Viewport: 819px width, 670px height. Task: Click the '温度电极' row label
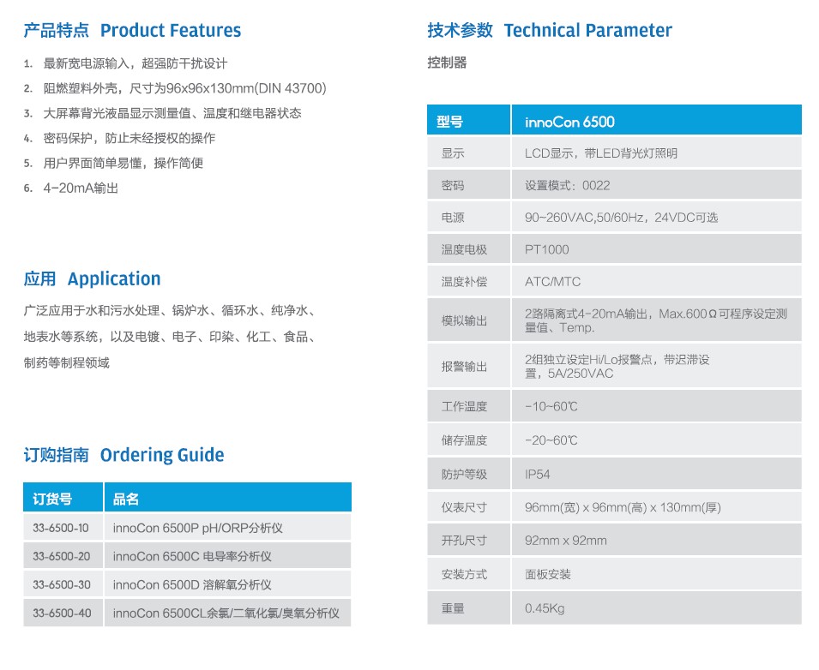tap(464, 250)
